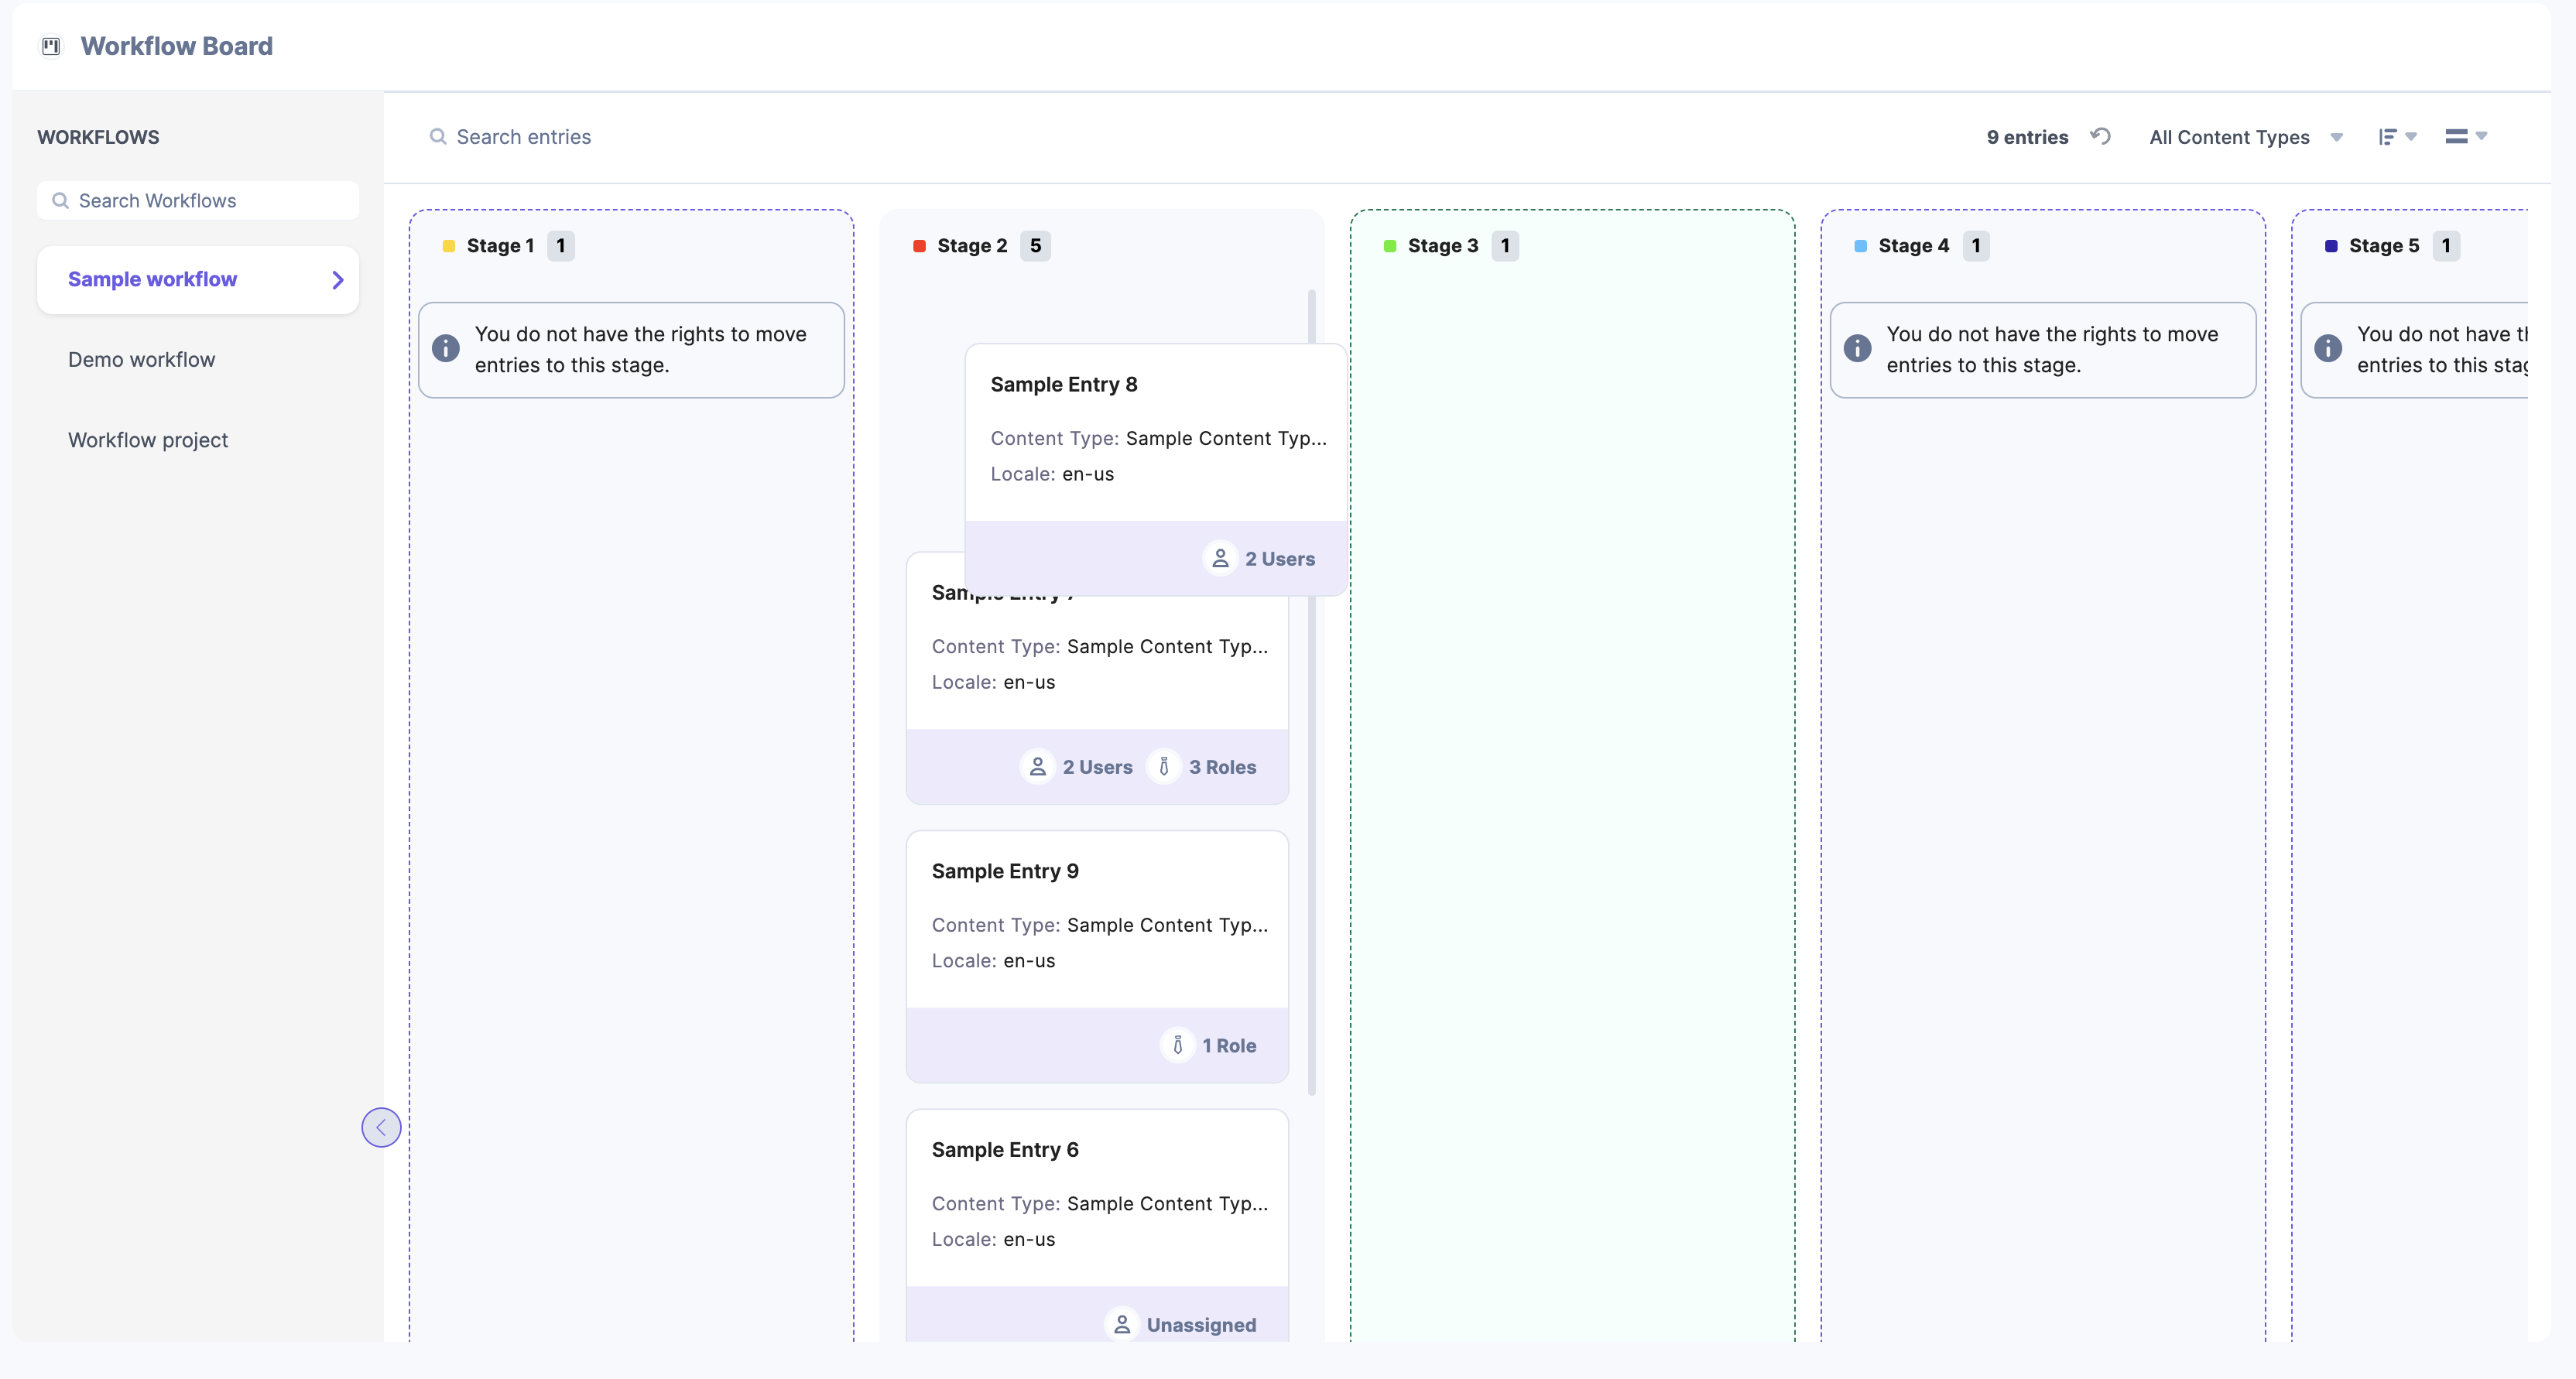
Task: Click the WORKFLOWS sidebar heading
Action: (x=98, y=137)
